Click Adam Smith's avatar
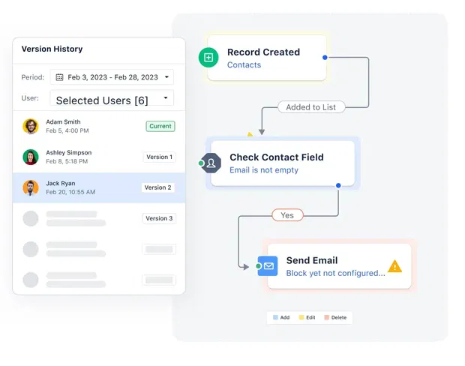The height and width of the screenshot is (366, 465). click(31, 126)
